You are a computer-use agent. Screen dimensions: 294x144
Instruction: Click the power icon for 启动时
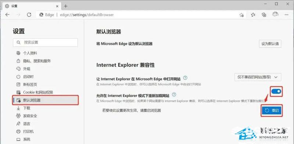coord(18,77)
